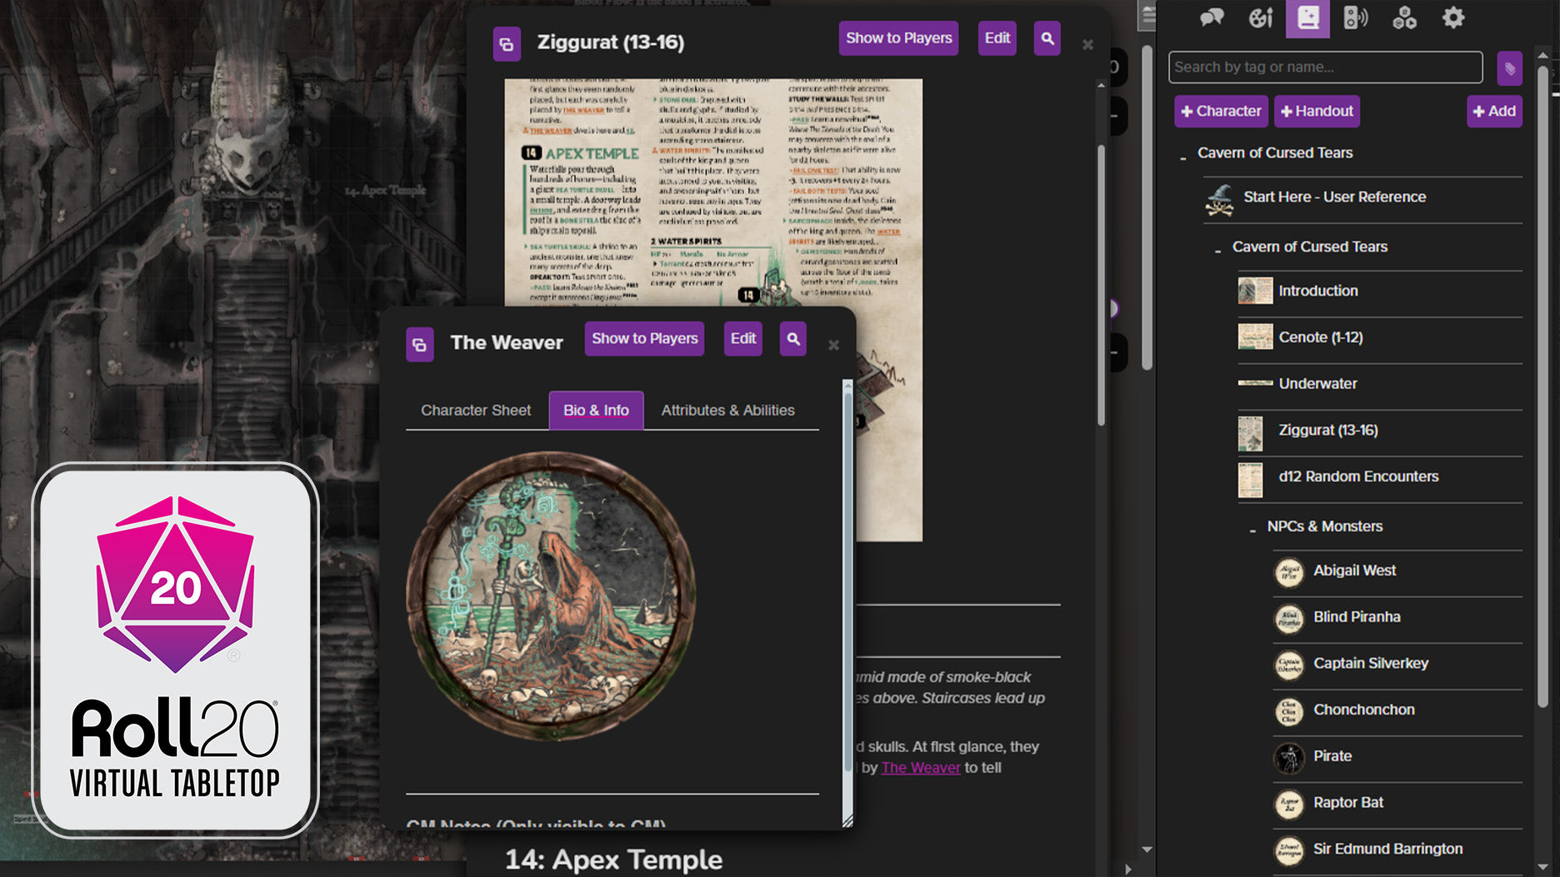
Task: Click the pop-out icon on The Weaver window
Action: (x=420, y=344)
